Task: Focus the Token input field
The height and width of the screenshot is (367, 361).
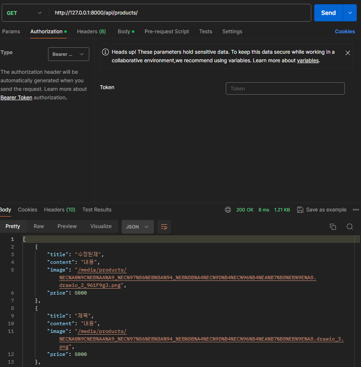Action: pos(285,89)
